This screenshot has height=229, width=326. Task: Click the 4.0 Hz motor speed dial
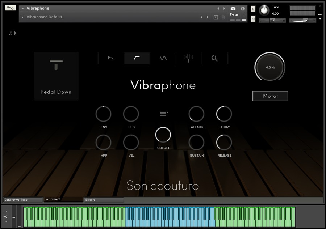coord(270,67)
